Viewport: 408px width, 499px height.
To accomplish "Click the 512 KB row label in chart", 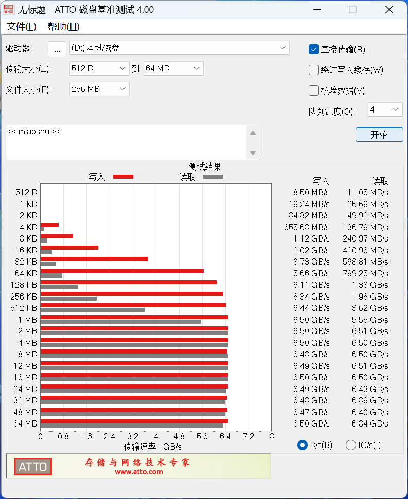I will (24, 308).
